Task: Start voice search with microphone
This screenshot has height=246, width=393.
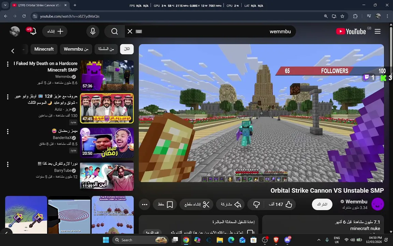Action: pos(93,31)
